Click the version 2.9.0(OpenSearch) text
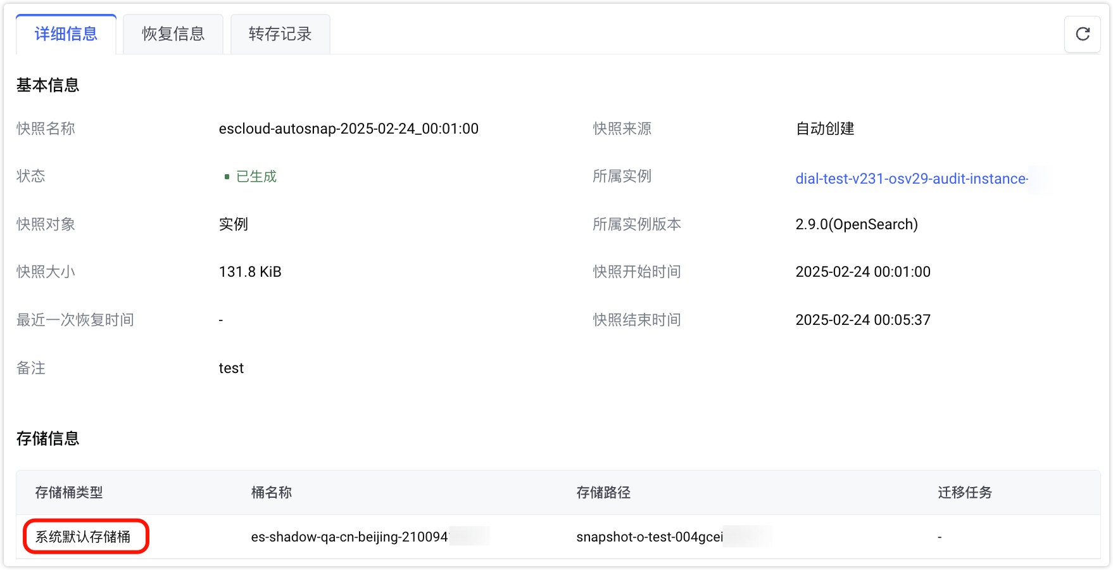The height and width of the screenshot is (570, 1113). tap(857, 224)
